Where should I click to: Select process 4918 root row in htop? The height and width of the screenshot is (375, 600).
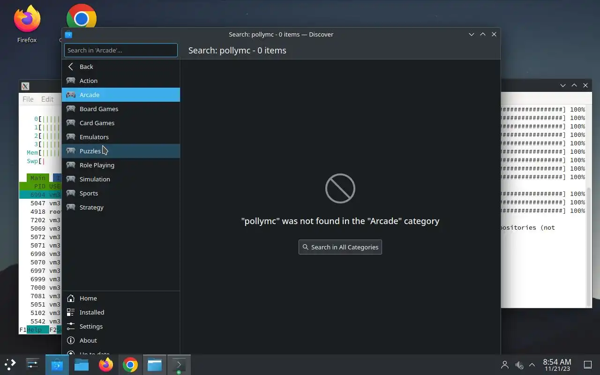point(40,211)
